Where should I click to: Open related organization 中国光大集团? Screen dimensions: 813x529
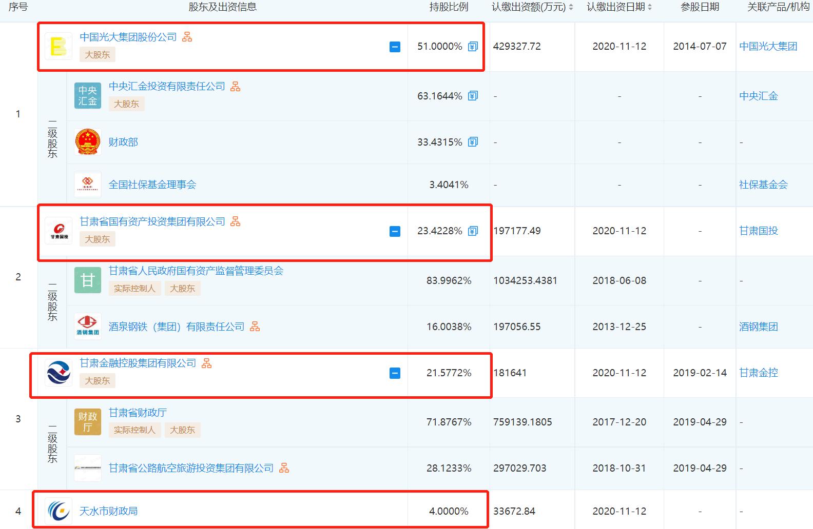tap(768, 47)
